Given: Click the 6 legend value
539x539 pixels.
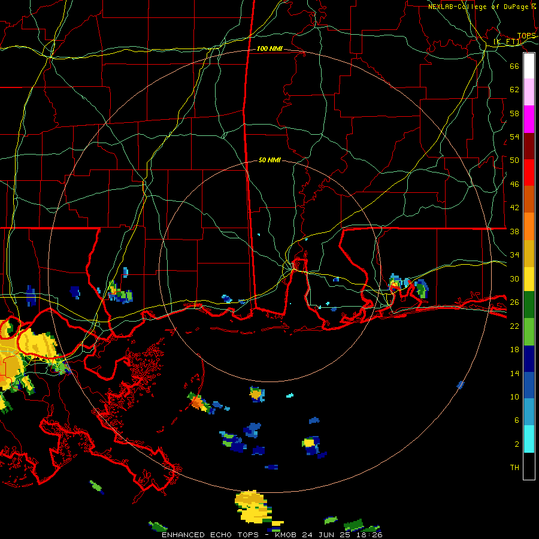Looking at the screenshot, I should coord(517,420).
